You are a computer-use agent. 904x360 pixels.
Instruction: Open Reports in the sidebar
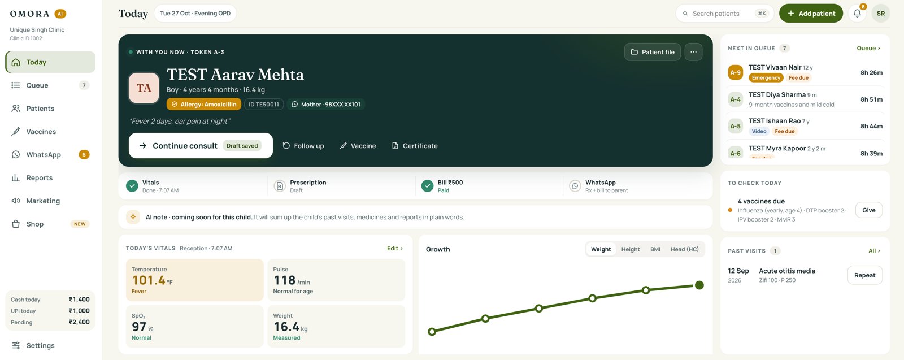click(x=50, y=178)
